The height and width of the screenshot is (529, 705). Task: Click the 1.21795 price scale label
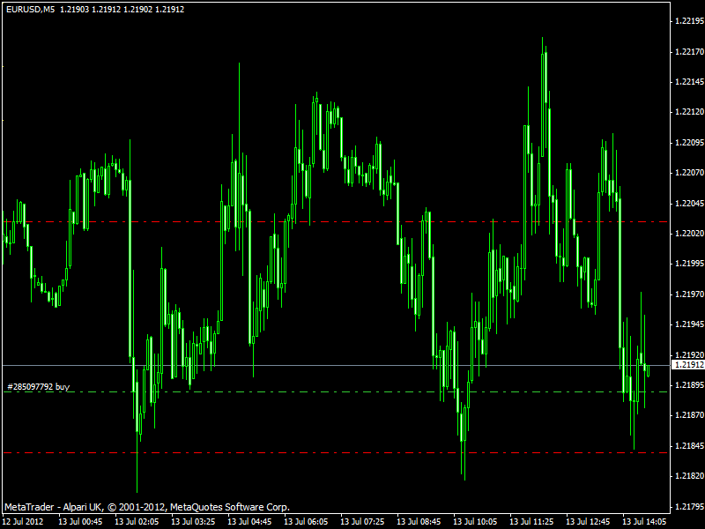690,507
